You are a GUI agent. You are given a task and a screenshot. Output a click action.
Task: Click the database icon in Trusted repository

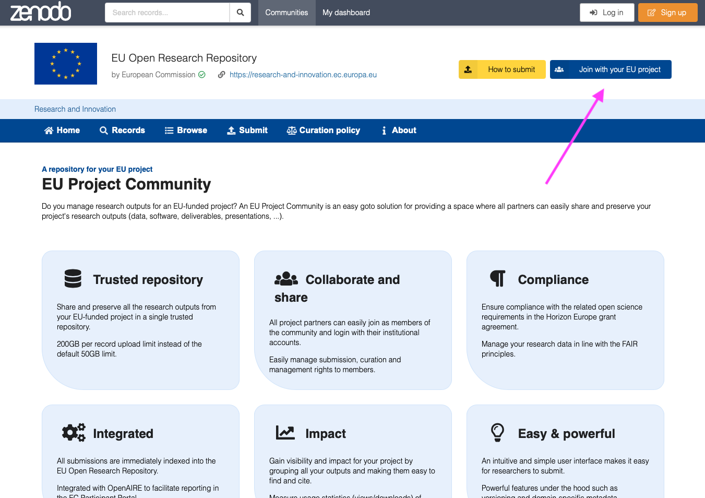tap(73, 279)
